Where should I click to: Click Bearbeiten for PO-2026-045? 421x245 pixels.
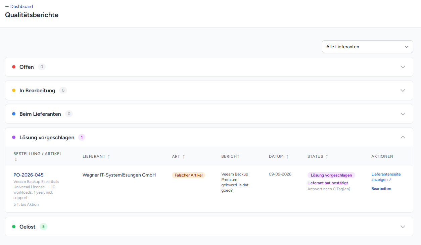(381, 189)
